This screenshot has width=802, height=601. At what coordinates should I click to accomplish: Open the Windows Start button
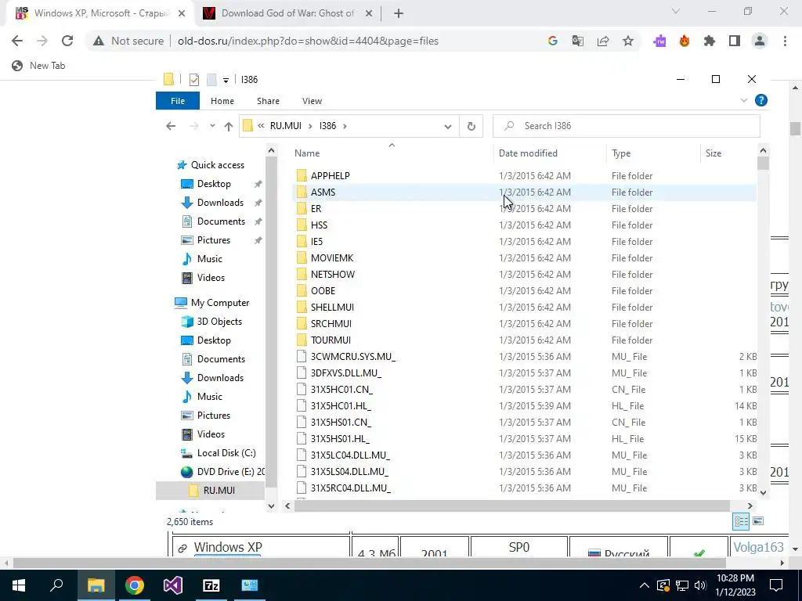pos(19,585)
